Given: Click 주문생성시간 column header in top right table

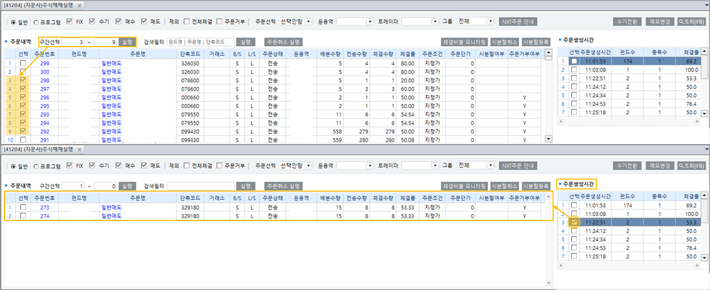Looking at the screenshot, I should tap(595, 53).
